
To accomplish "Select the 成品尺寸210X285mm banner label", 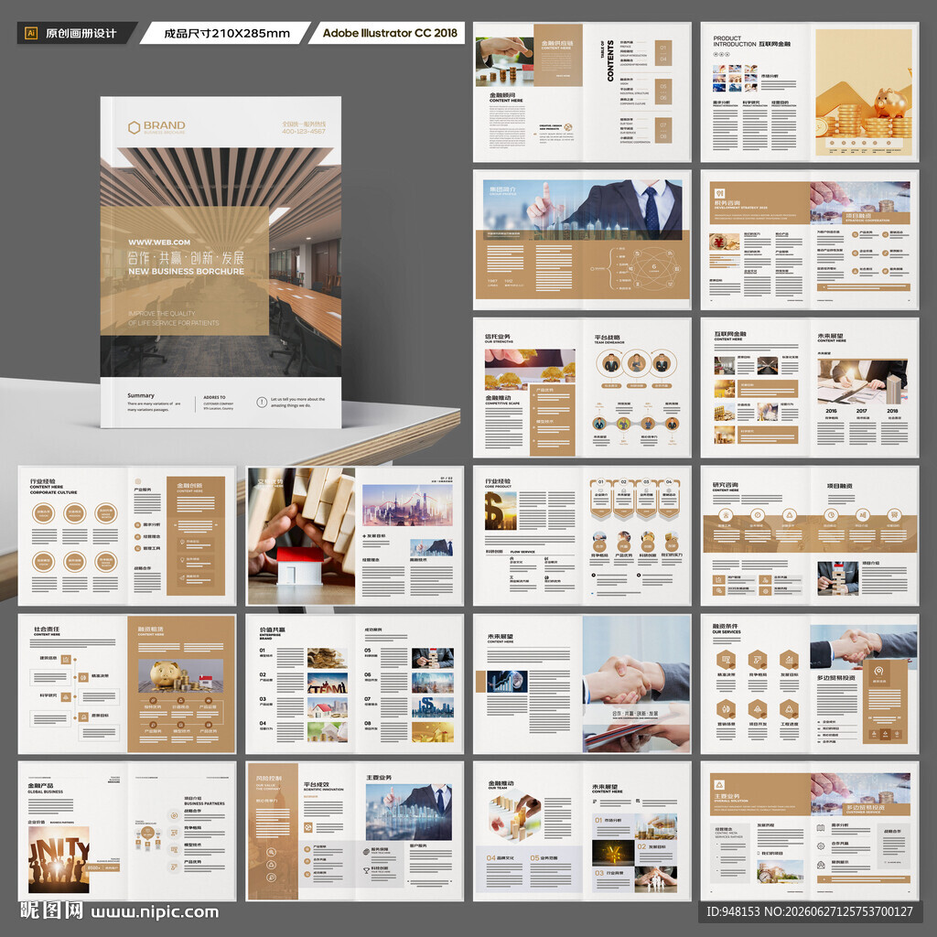I will pyautogui.click(x=227, y=34).
